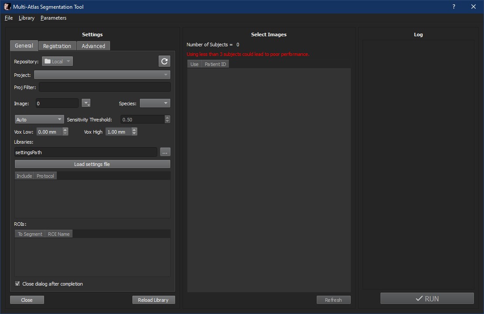Click the Patient ID column header
The image size is (484, 314).
215,64
